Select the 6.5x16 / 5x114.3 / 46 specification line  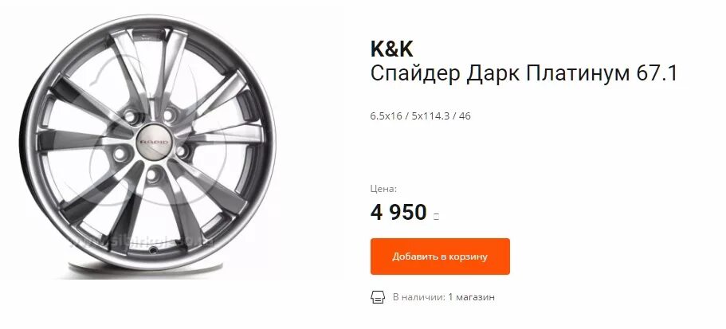click(x=421, y=116)
